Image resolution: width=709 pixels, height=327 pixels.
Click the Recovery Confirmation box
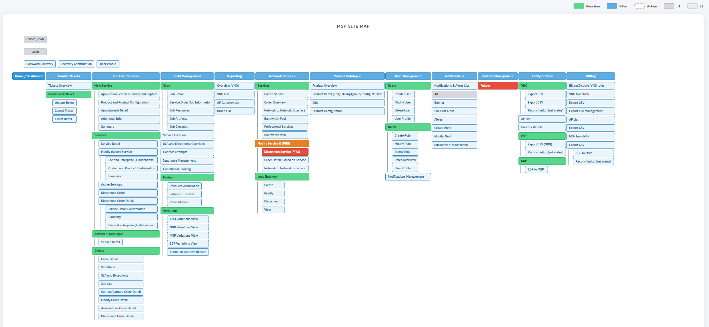pos(76,64)
